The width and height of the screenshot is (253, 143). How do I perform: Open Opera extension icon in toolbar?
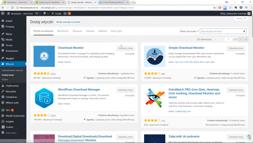click(220, 8)
